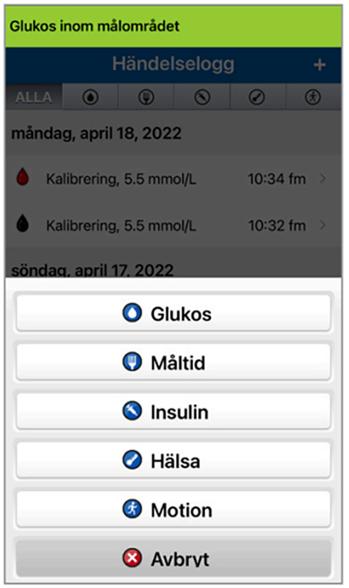Filter log by meal fork icon
Screen dimensions: 349x588
tap(146, 97)
